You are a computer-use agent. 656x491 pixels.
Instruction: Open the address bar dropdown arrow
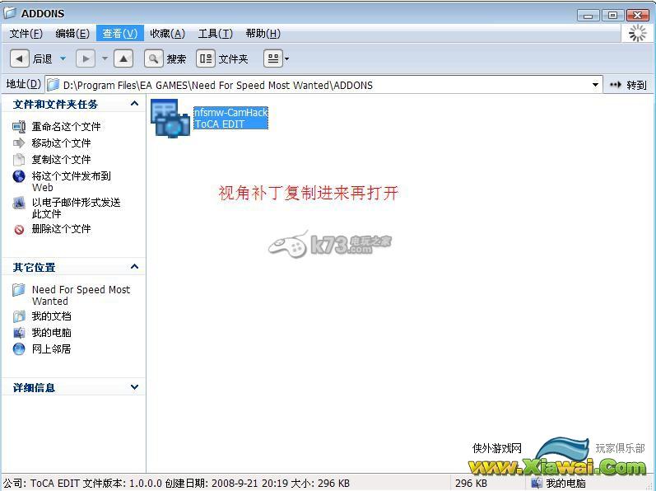(595, 85)
